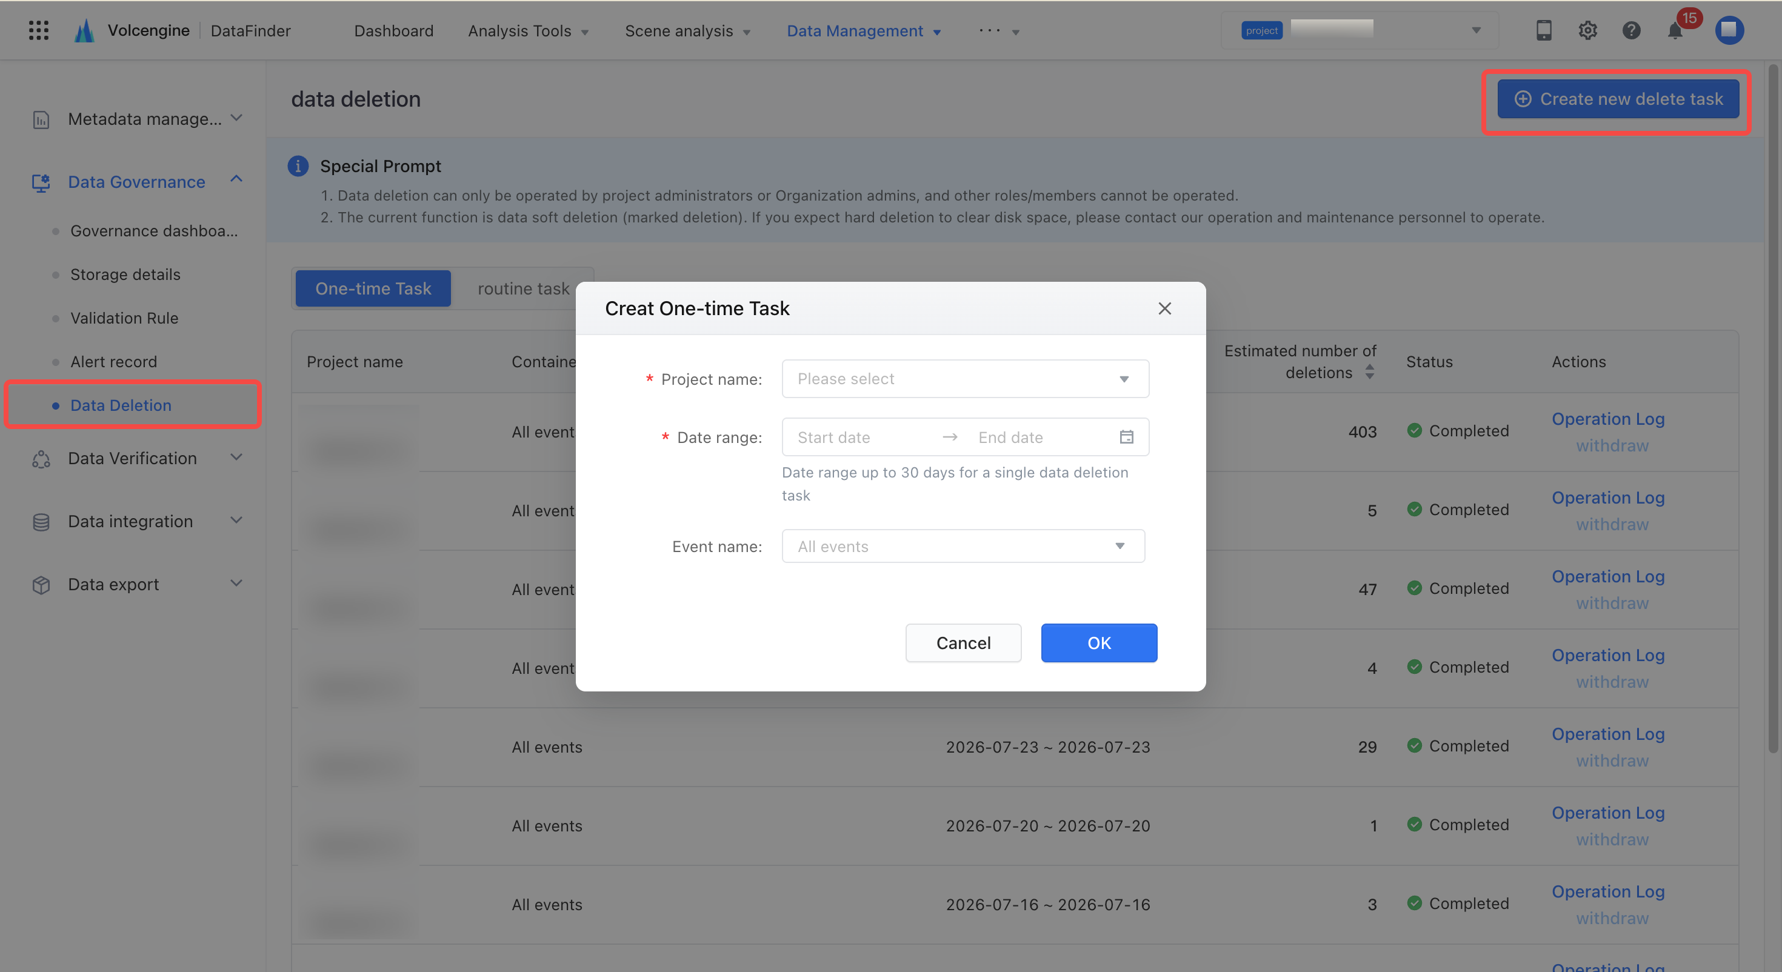Open the Scene analysis menu
The width and height of the screenshot is (1782, 972).
[x=687, y=31]
